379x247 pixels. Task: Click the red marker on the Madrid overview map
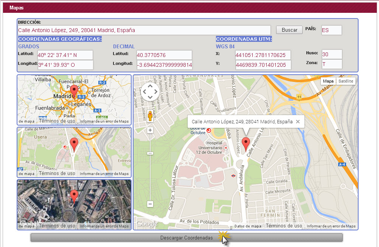coord(74,92)
